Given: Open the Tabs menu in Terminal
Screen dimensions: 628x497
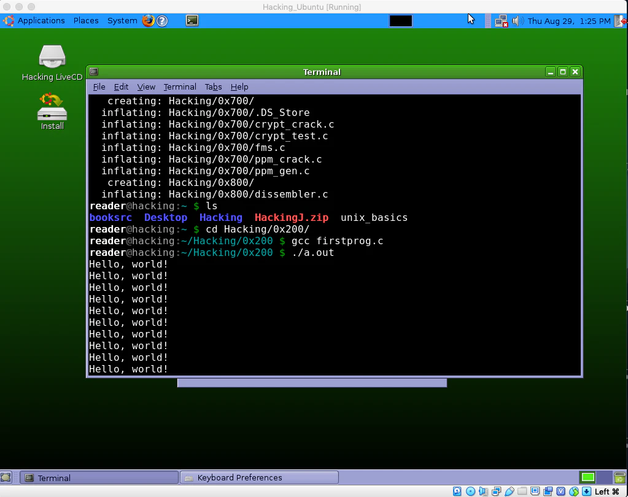Looking at the screenshot, I should tap(213, 87).
